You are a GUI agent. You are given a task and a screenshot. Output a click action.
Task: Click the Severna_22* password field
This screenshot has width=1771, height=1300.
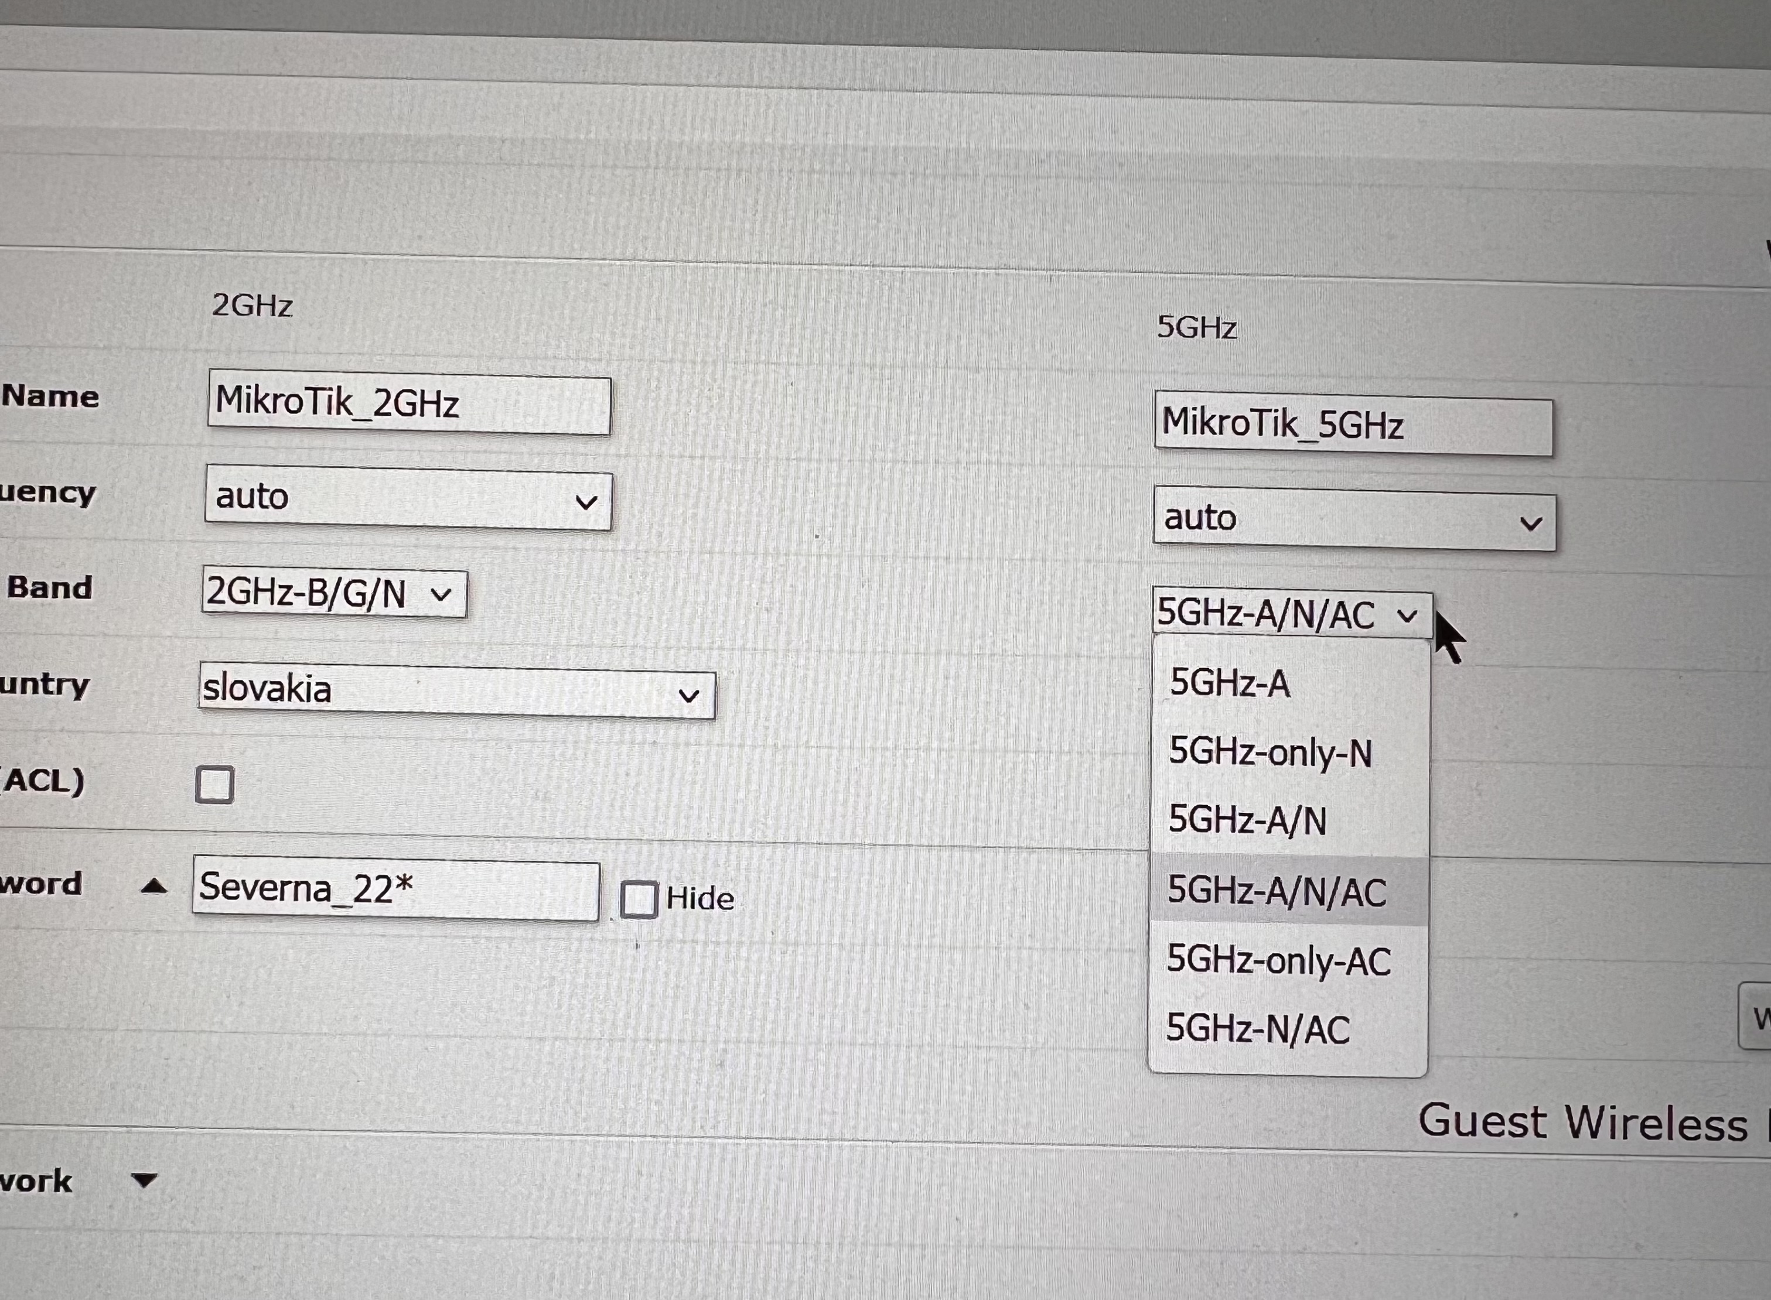coord(395,890)
